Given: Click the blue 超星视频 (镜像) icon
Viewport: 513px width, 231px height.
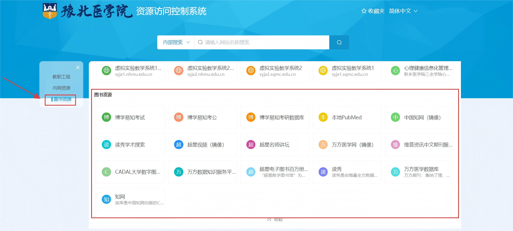Looking at the screenshot, I should pyautogui.click(x=179, y=145).
